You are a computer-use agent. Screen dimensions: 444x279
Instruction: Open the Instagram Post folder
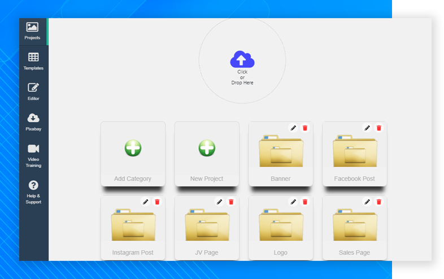(x=133, y=225)
